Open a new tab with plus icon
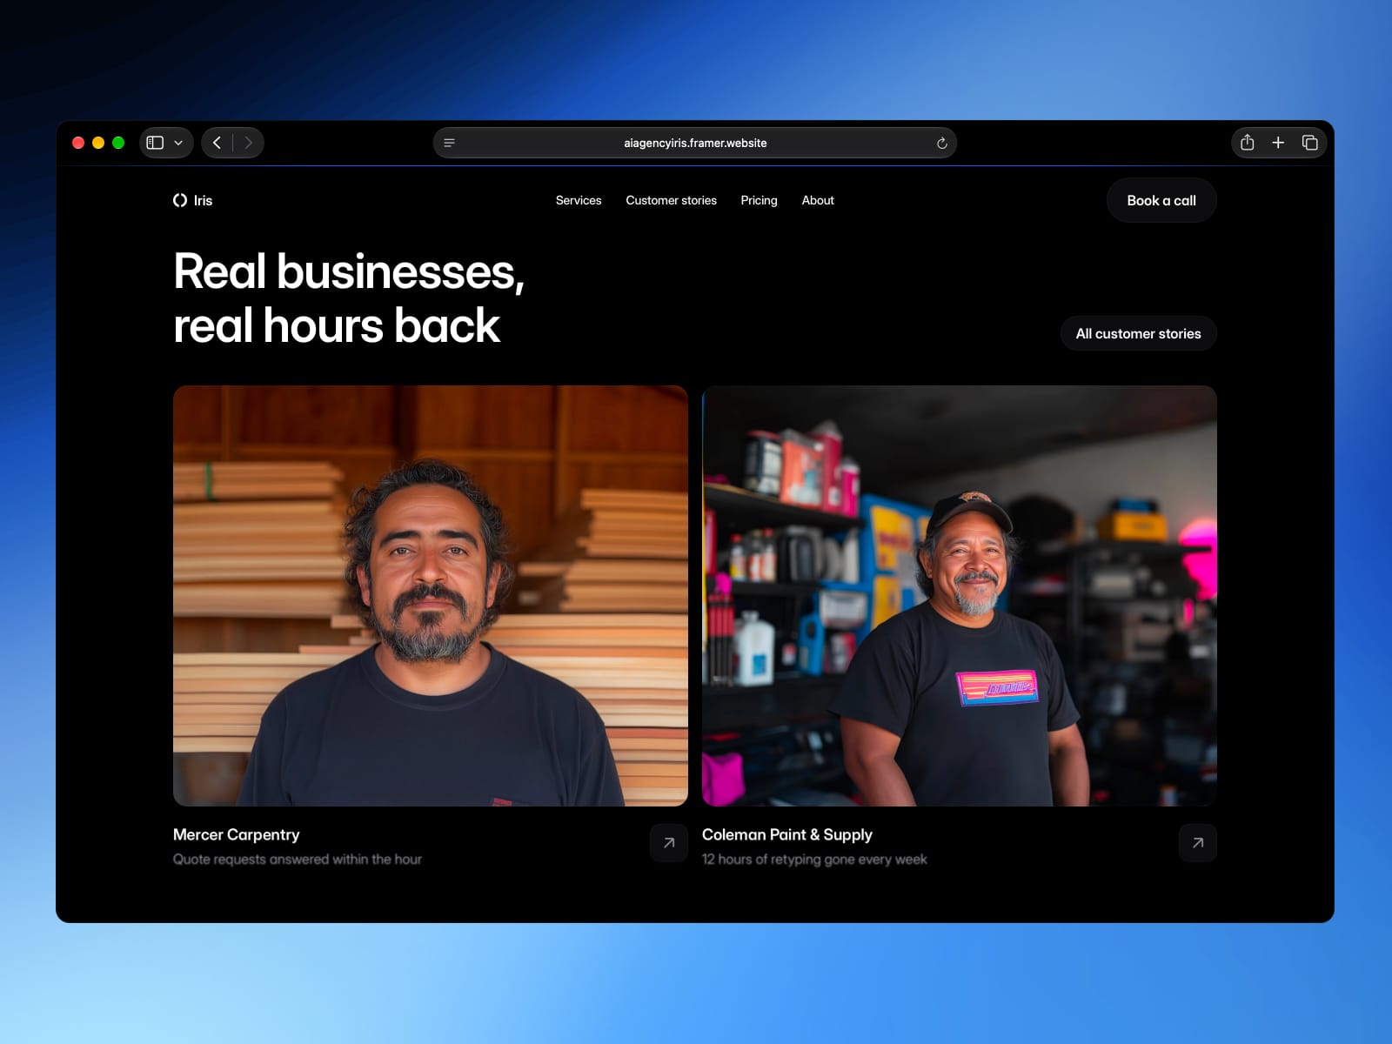 pyautogui.click(x=1278, y=143)
